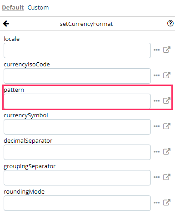Focus the groupingSeparator text box
The height and width of the screenshot is (220, 175).
click(x=77, y=178)
